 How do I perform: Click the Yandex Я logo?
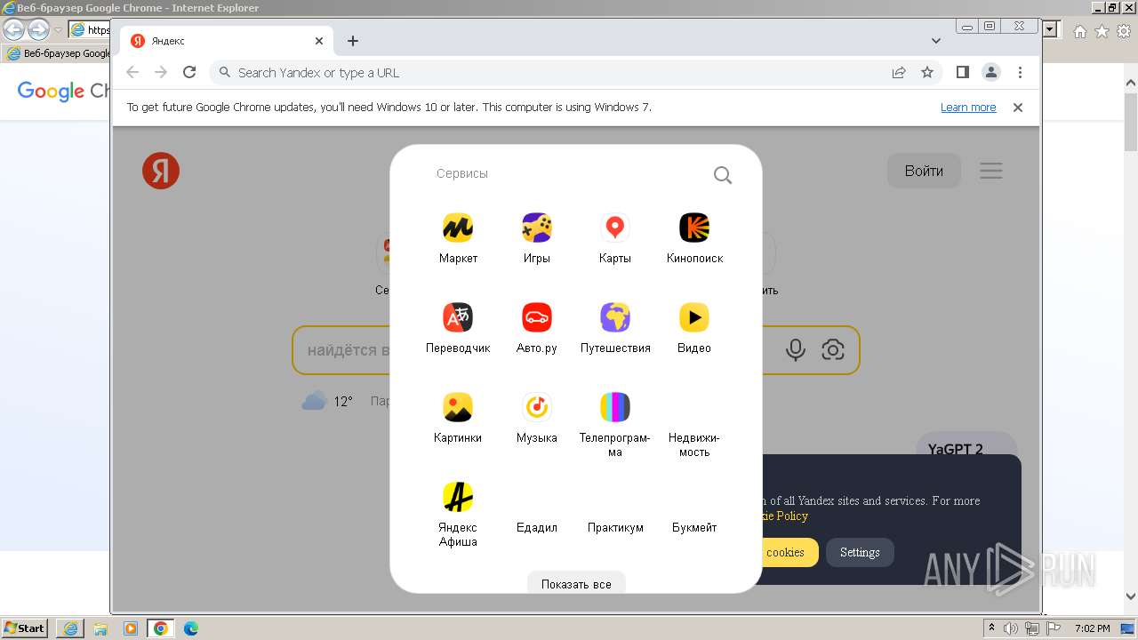point(161,171)
